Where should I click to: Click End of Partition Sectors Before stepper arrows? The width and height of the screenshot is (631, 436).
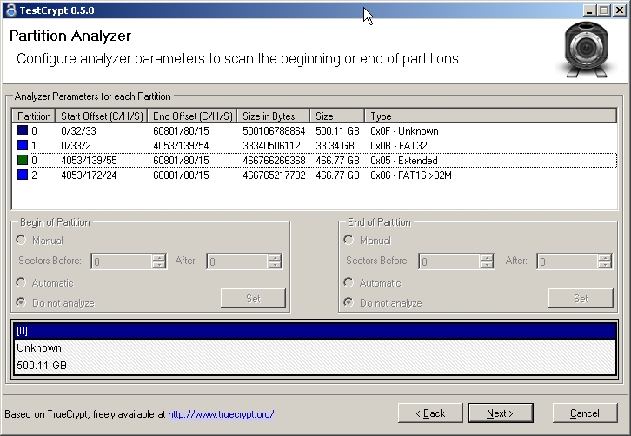coord(487,261)
